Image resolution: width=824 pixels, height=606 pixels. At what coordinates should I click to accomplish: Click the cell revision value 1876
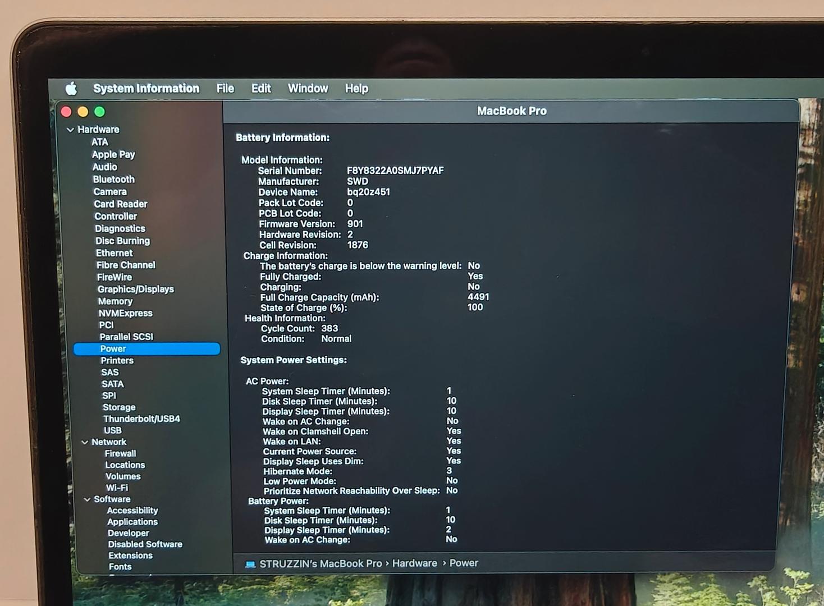358,245
